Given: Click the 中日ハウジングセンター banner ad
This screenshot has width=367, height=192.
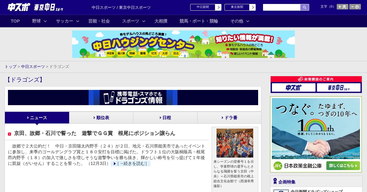Looking at the screenshot, I should 183,44.
